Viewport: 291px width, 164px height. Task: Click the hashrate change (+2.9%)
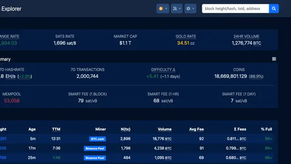coord(25,77)
